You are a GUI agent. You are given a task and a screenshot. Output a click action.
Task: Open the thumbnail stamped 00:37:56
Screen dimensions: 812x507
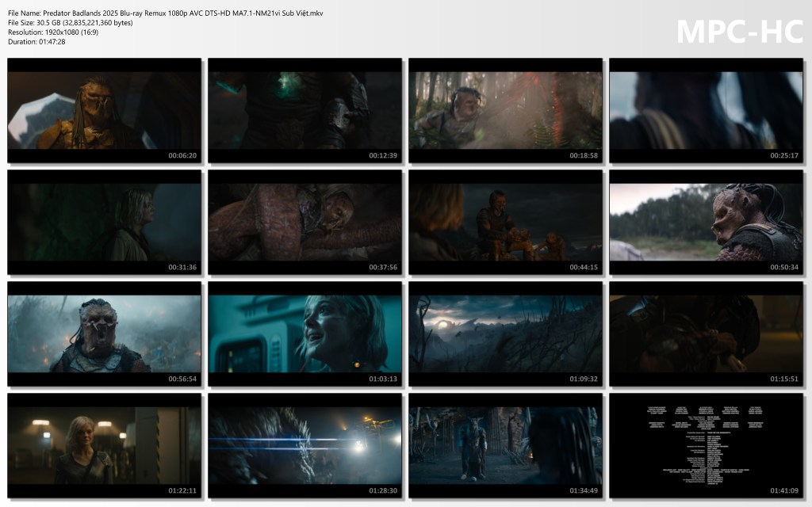305,222
